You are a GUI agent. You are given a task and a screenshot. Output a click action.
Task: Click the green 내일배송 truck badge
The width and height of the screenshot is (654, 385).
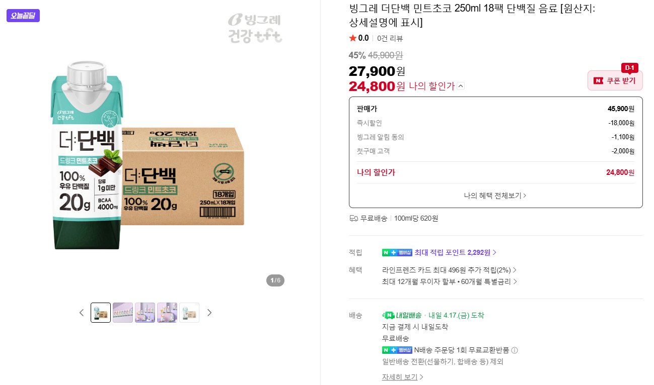[401, 316]
